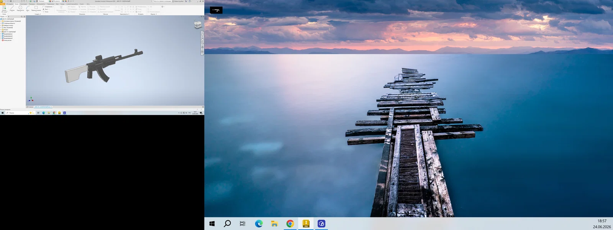Click the 18:57 clock on the large taskbar

[602, 221]
